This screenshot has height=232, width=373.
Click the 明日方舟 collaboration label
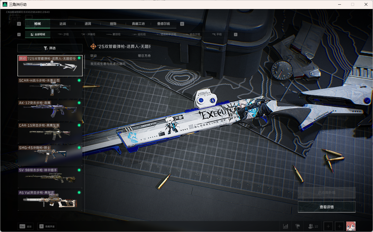[x=144, y=56]
